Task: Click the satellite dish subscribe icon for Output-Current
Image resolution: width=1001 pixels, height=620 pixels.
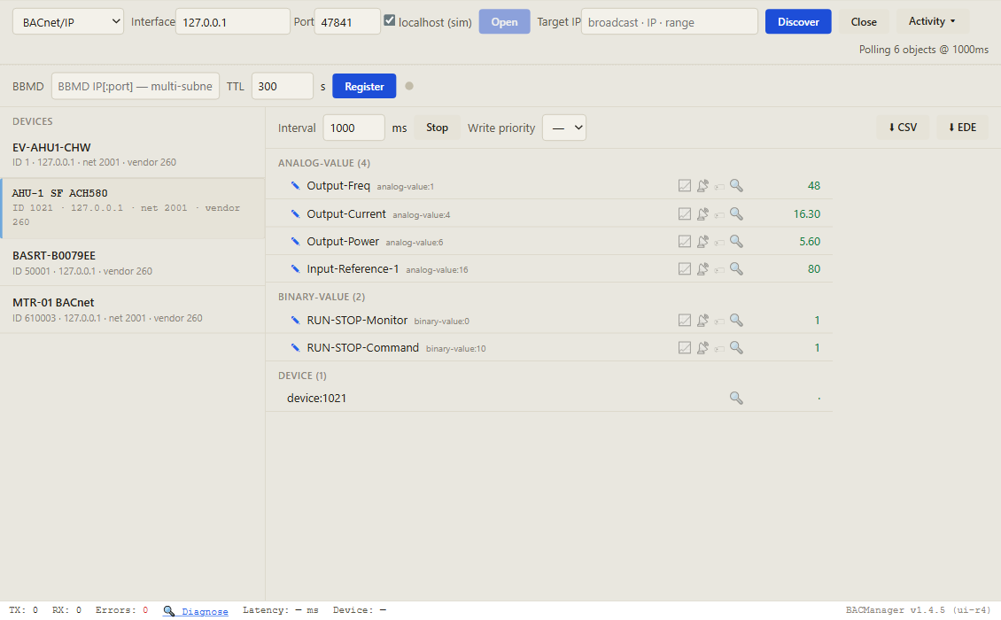Action: [x=702, y=214]
